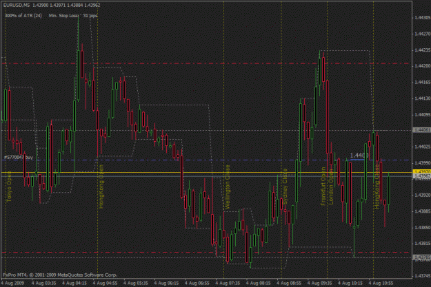Click the "4 Aug 08:55" time label
The image size is (431, 287).
tap(289, 283)
